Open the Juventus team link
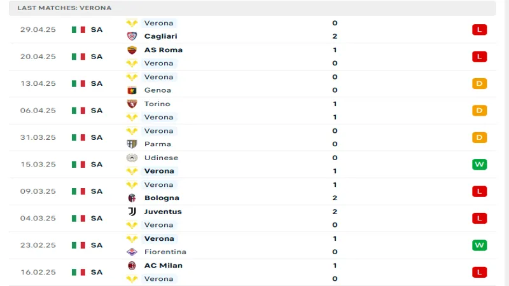509x286 pixels. 163,212
